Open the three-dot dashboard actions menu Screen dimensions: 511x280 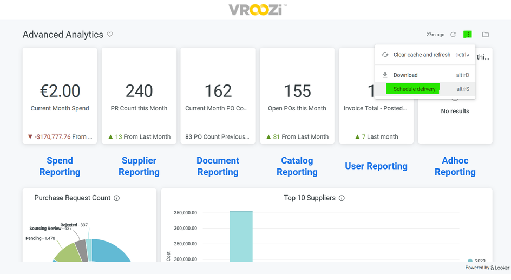point(468,34)
